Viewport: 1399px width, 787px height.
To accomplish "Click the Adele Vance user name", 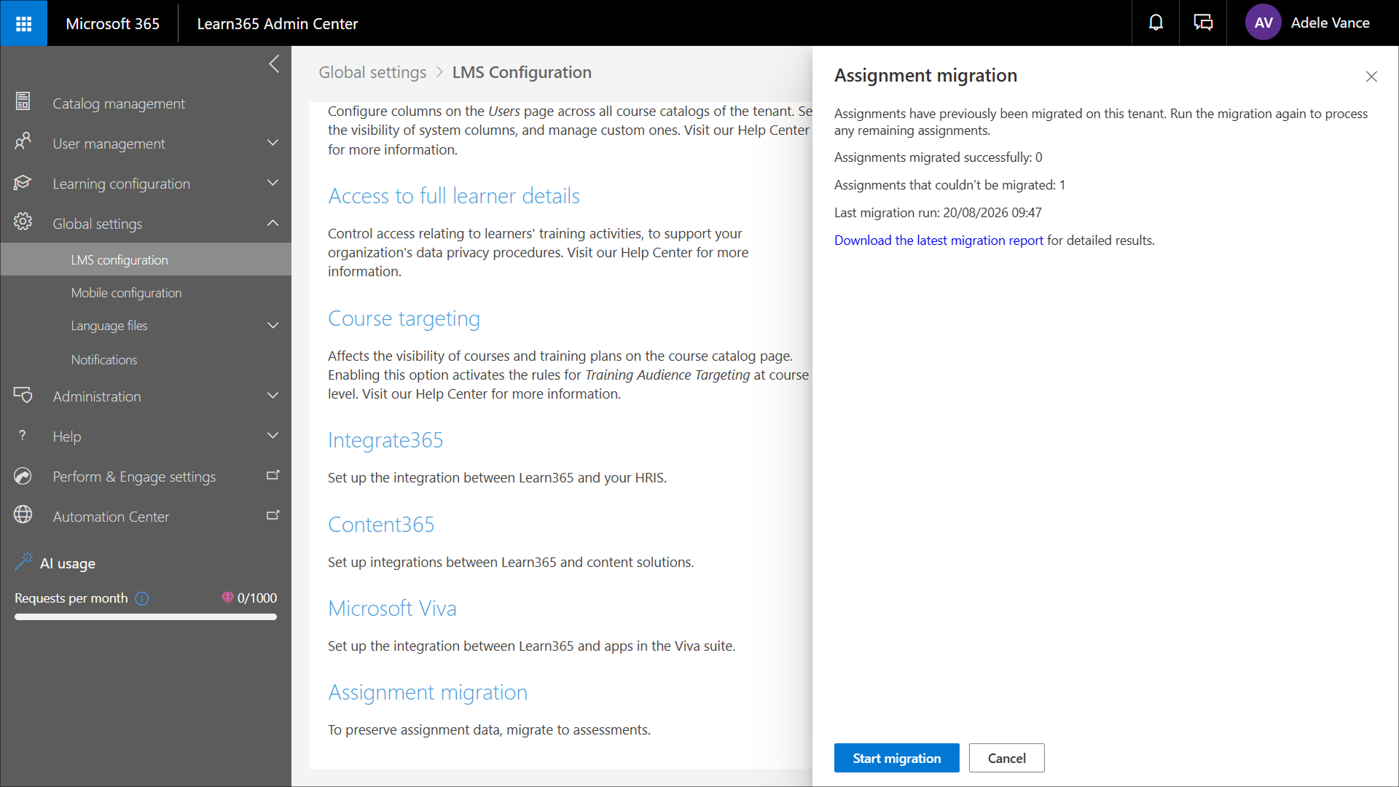I will (x=1330, y=23).
